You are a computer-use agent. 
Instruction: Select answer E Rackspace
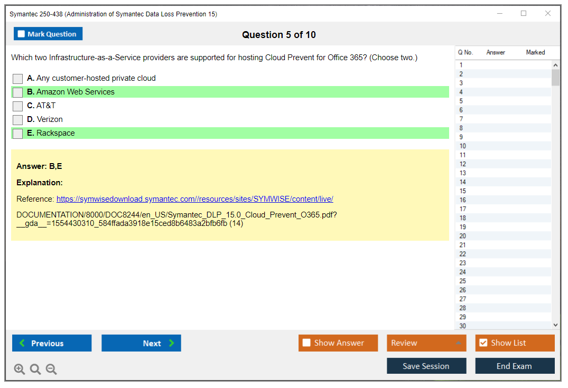pyautogui.click(x=18, y=134)
